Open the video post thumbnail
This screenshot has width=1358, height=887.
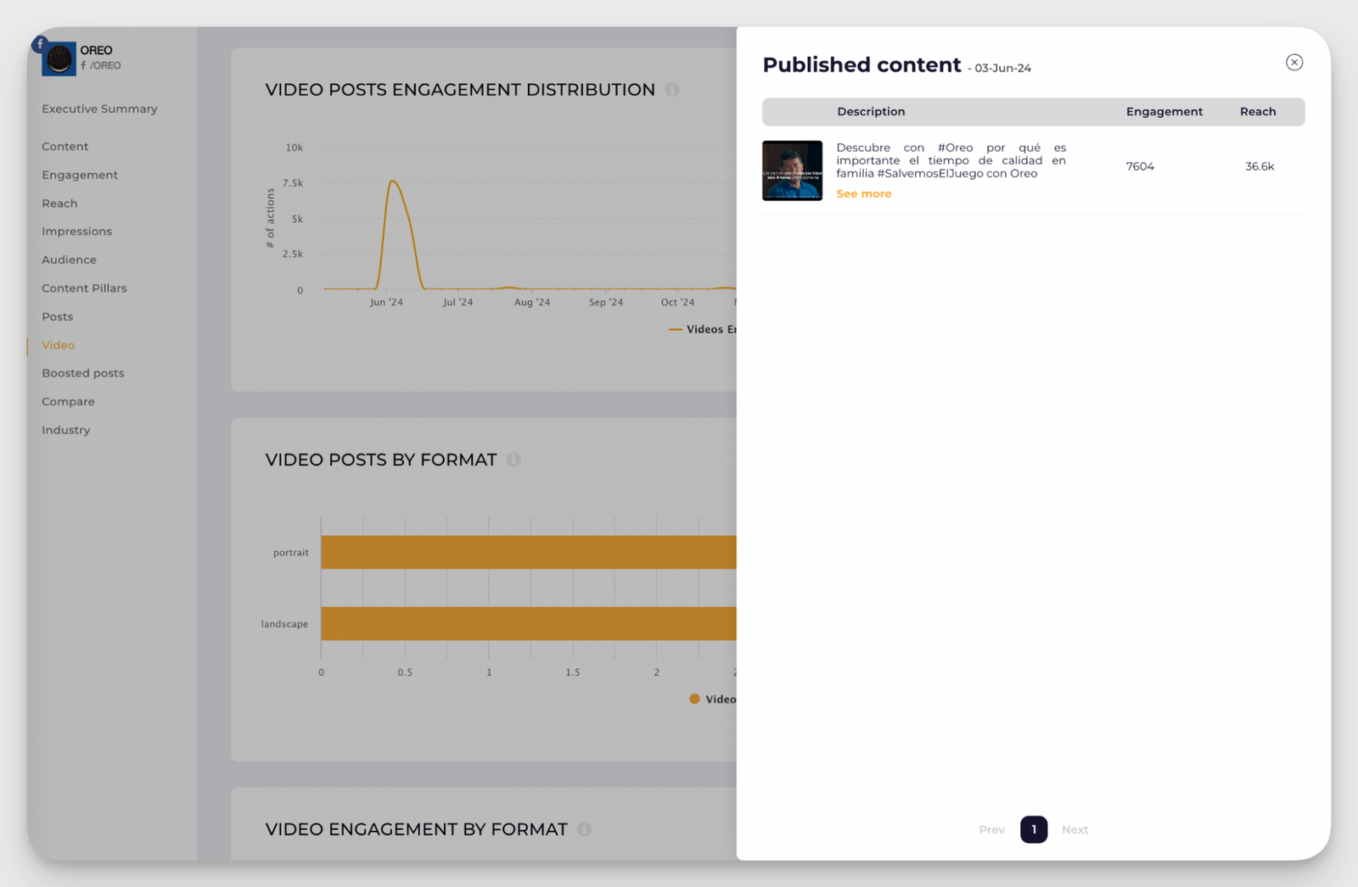pos(792,170)
